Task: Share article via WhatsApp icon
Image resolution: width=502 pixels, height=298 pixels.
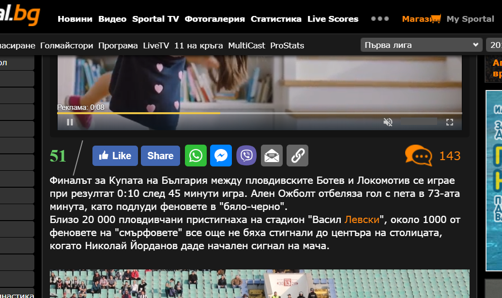Action: (196, 156)
